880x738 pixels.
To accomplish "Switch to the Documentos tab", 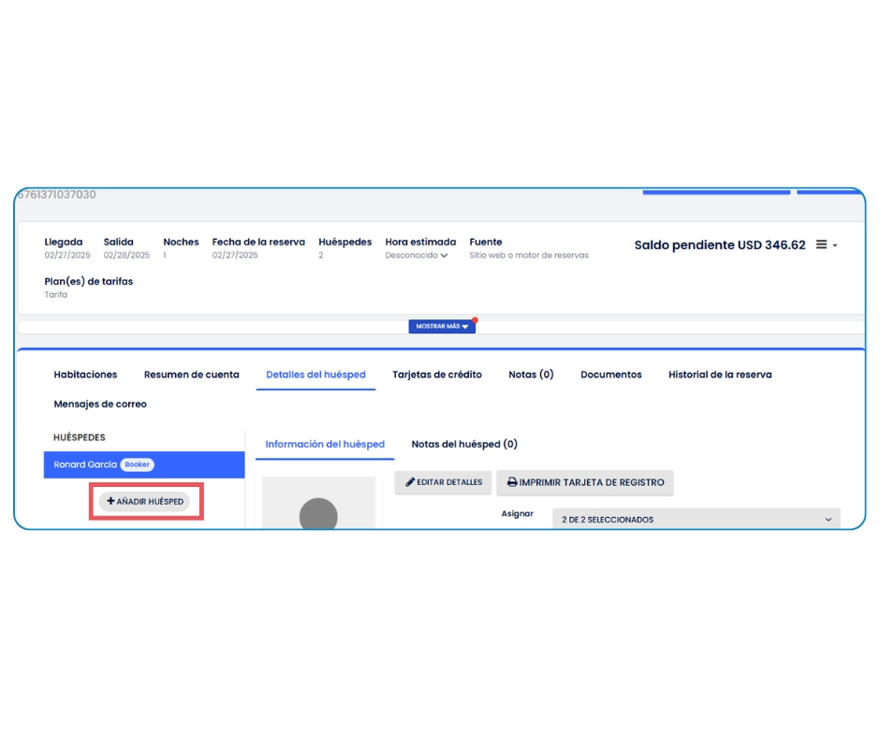I will point(610,375).
